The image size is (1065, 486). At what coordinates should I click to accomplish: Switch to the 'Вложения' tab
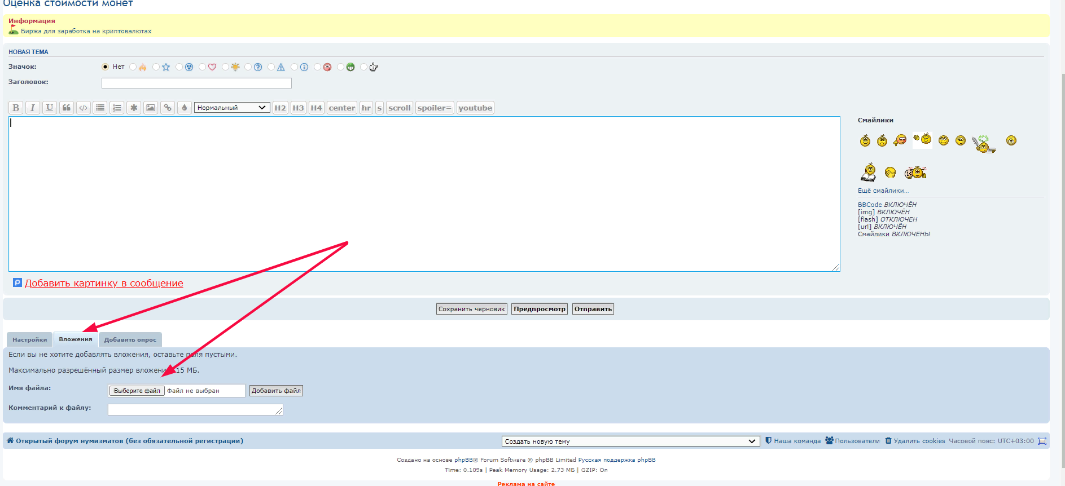tap(76, 339)
